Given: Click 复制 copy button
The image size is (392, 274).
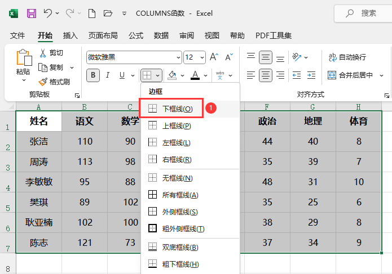Looking at the screenshot, I should click(51, 68).
